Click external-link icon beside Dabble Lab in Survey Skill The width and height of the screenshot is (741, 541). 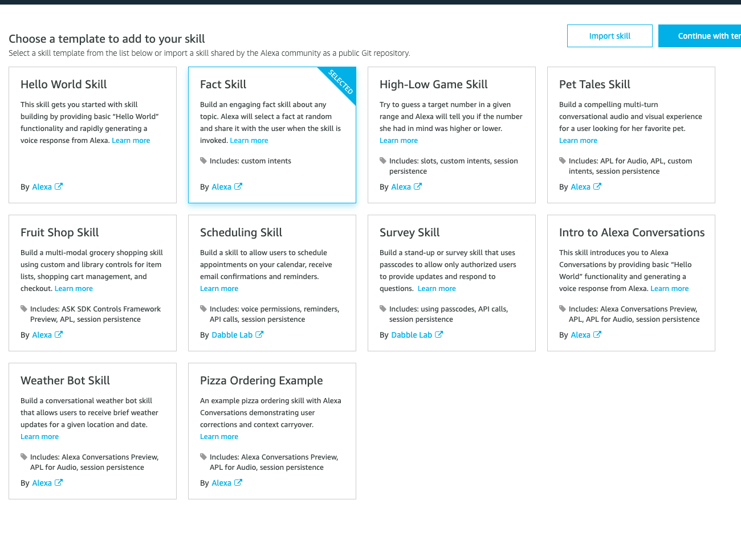click(x=439, y=334)
